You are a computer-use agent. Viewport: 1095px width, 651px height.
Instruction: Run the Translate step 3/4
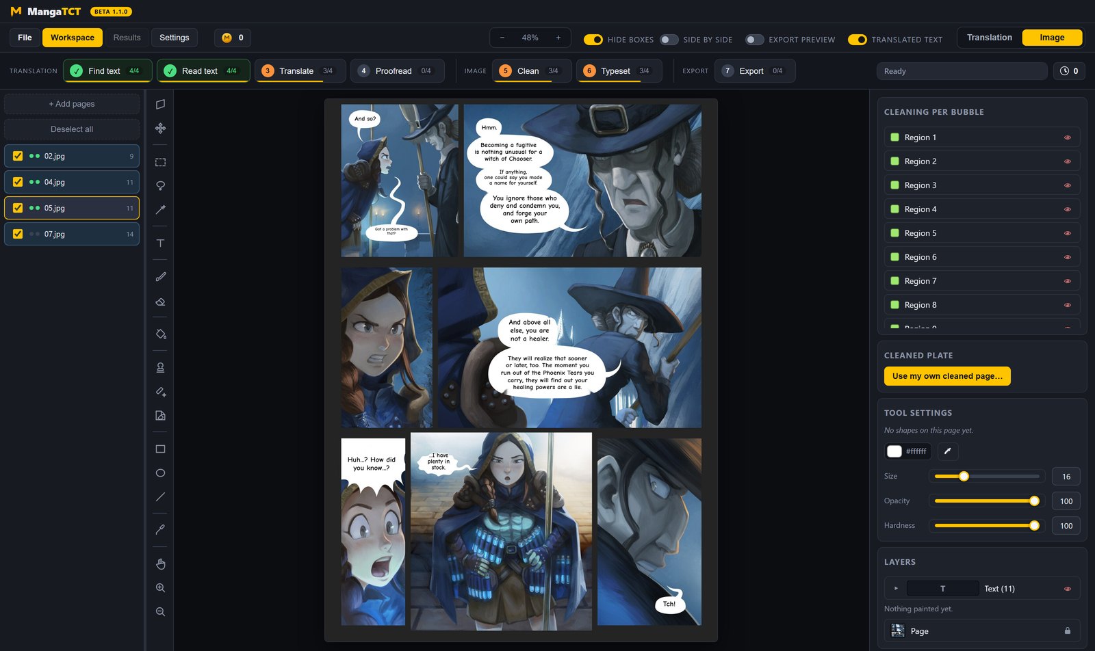pyautogui.click(x=300, y=71)
